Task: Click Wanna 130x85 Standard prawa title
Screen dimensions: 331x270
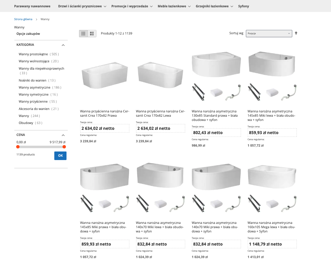Action: (214, 115)
